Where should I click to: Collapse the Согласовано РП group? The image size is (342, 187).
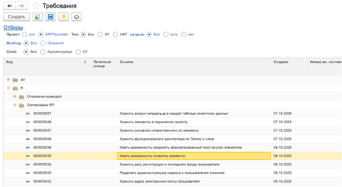(x=15, y=105)
